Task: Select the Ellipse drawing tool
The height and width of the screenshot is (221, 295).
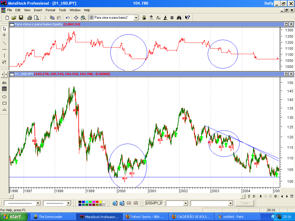Action: [4, 97]
